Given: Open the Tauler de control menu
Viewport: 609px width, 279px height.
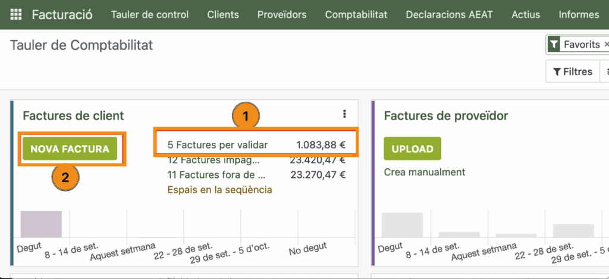Looking at the screenshot, I should point(150,14).
